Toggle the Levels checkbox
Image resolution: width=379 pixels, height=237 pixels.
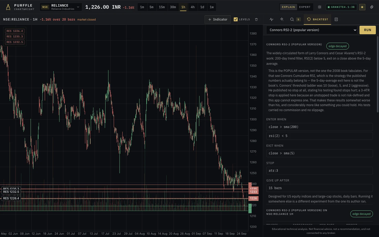(236, 19)
